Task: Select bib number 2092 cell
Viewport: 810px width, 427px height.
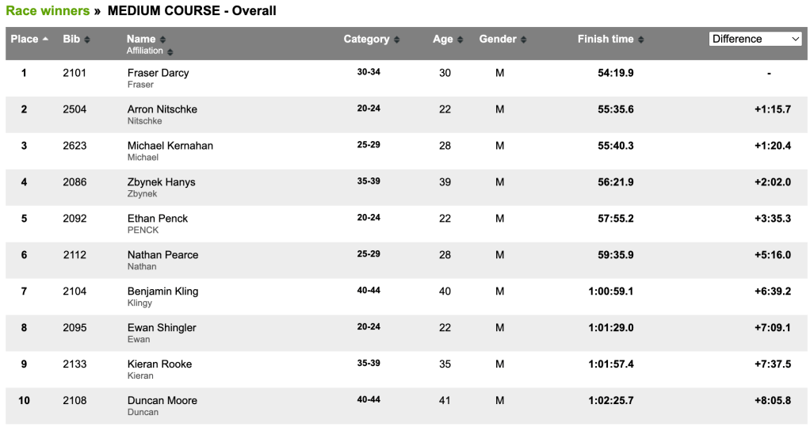Action: [75, 219]
